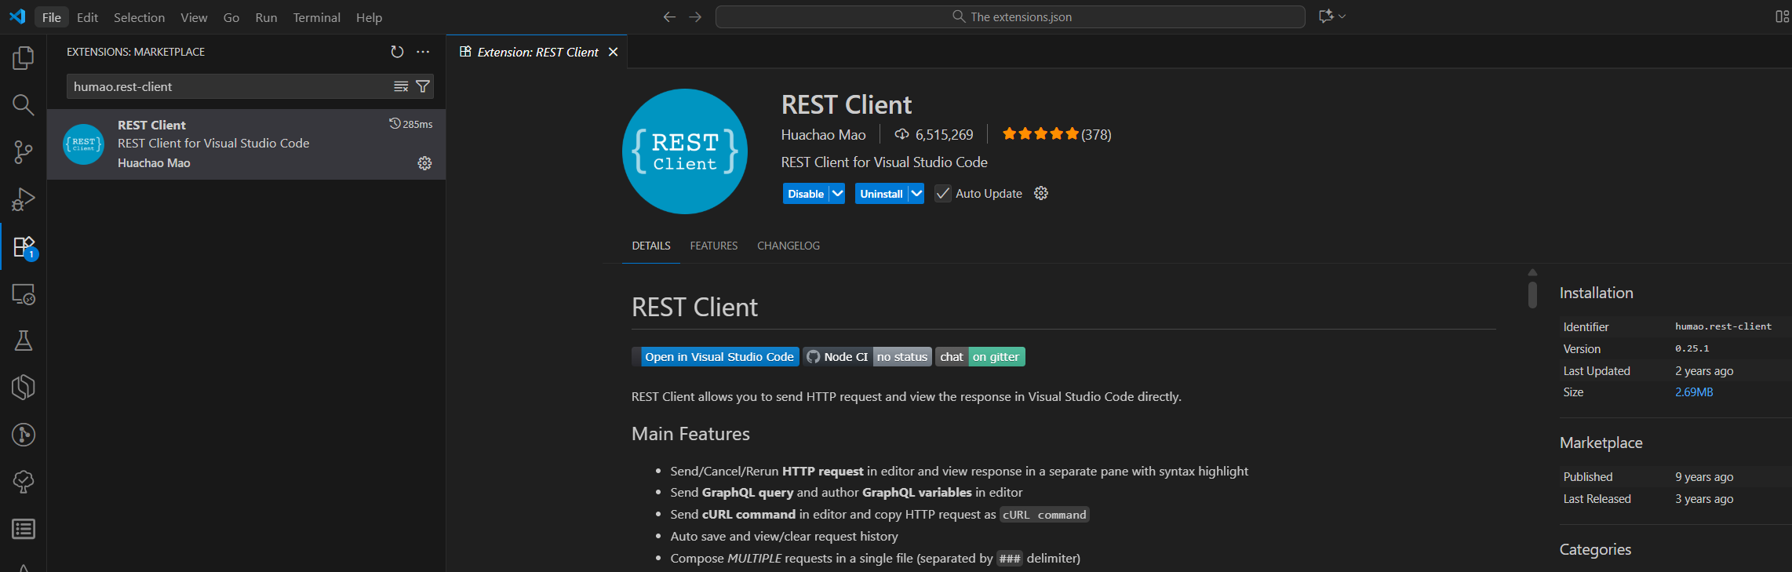Click the gear on REST Client list entry
Viewport: 1792px width, 572px height.
point(424,163)
